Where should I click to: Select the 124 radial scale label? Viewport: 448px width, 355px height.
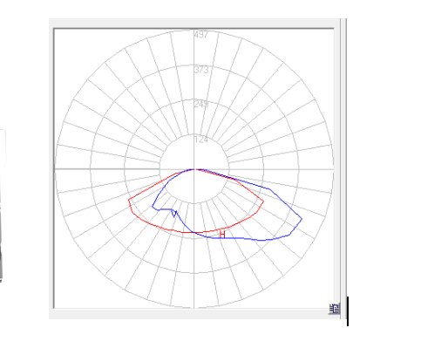point(201,140)
